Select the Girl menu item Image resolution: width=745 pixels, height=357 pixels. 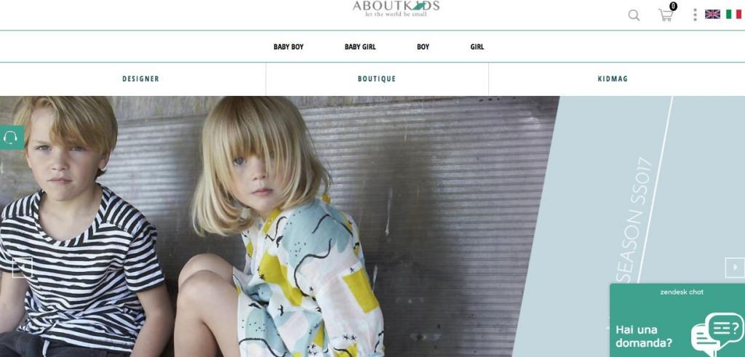[x=477, y=47]
